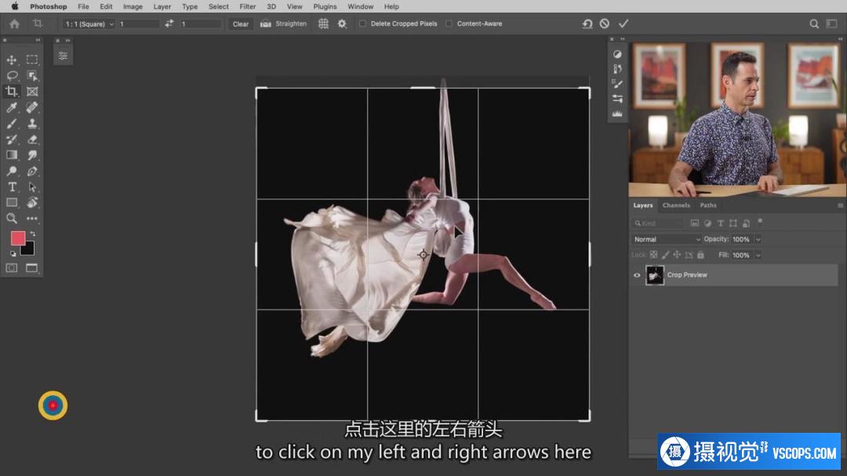The image size is (847, 476).
Task: Reset the crop box
Action: pos(587,24)
